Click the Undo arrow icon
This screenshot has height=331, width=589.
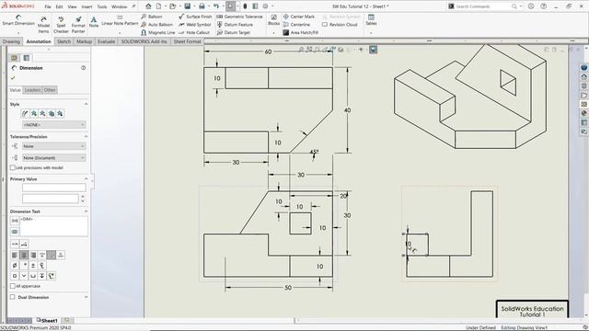pos(216,6)
